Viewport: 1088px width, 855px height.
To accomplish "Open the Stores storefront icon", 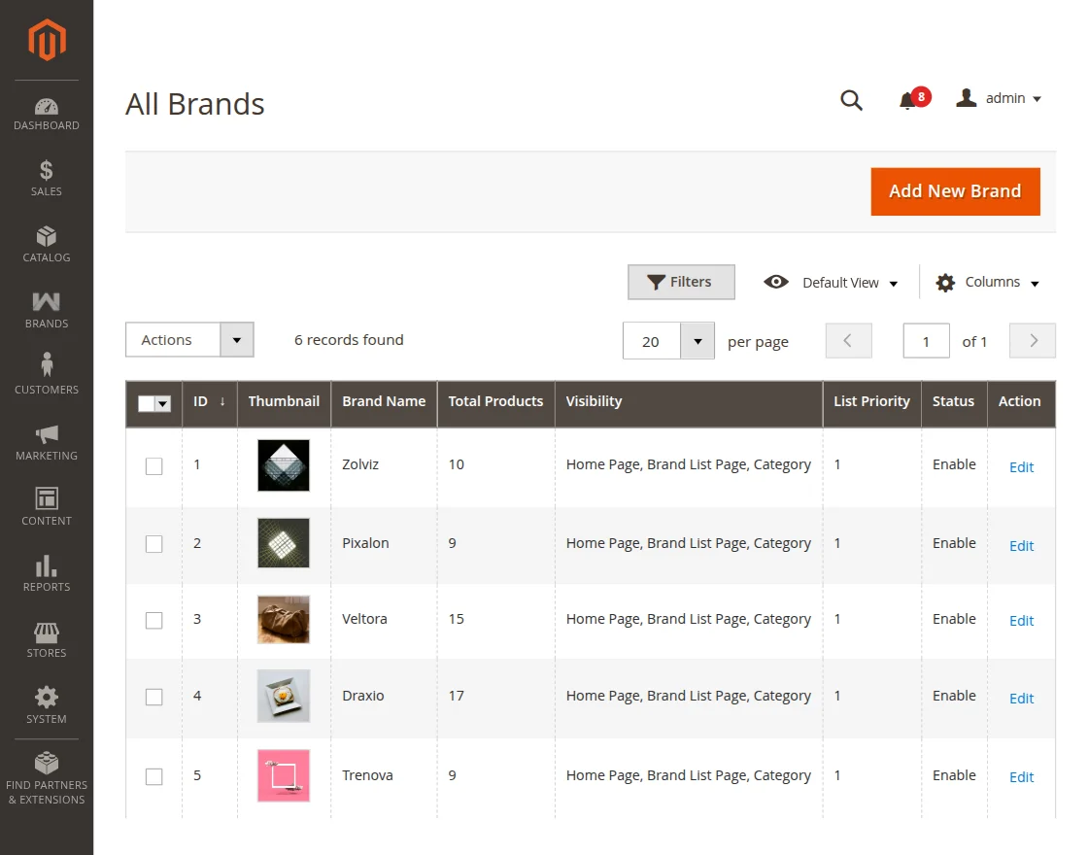I will click(47, 633).
